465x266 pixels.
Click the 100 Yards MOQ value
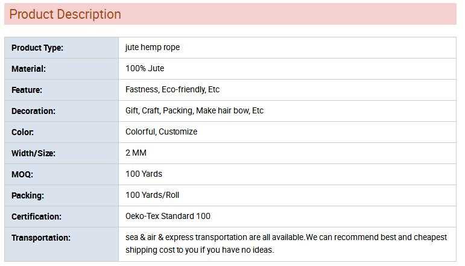coord(144,174)
